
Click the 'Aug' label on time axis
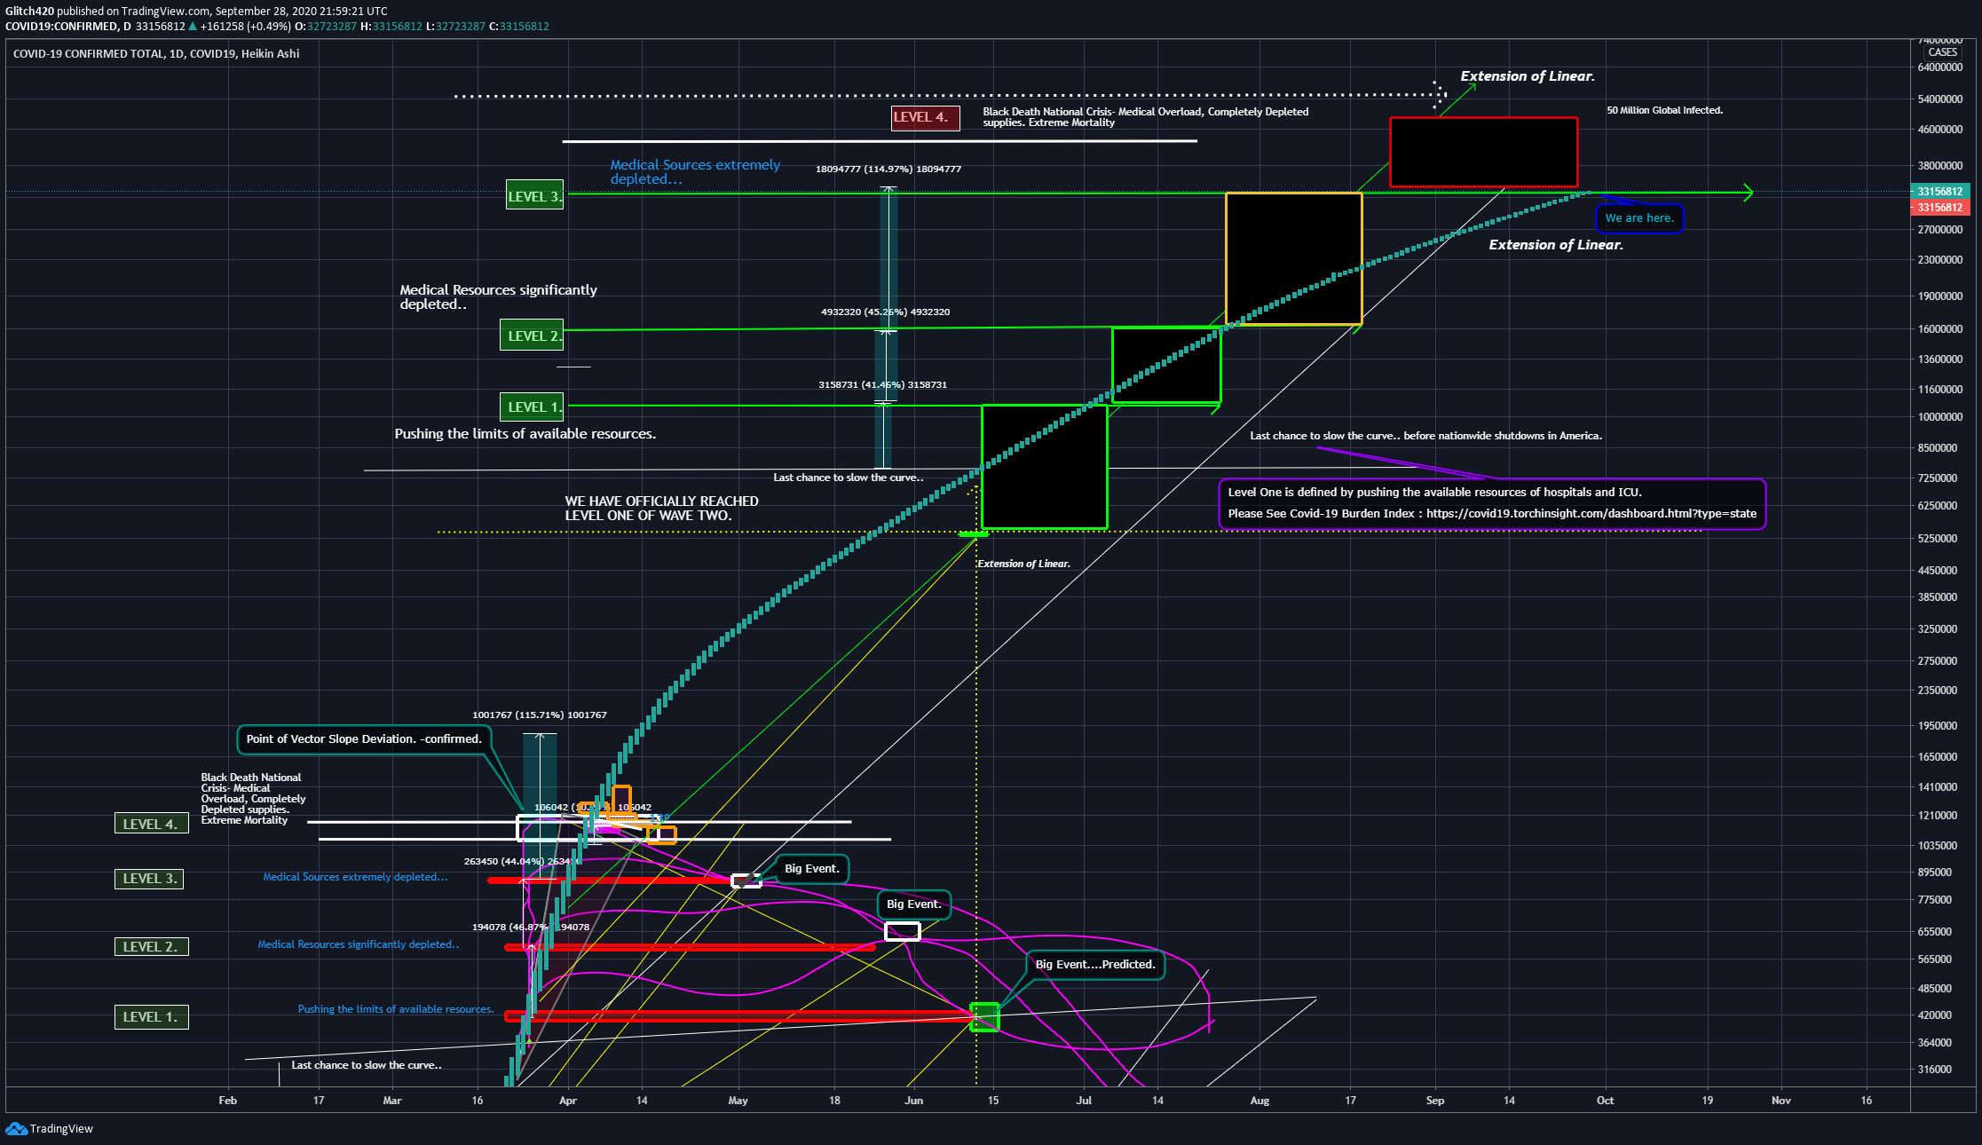click(1259, 1101)
